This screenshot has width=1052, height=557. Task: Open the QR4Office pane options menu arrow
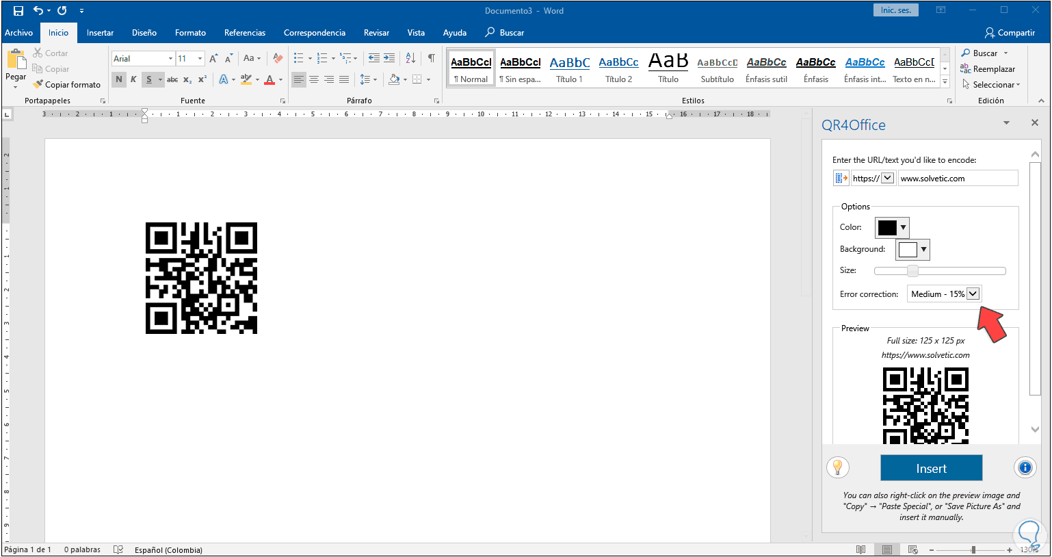(1006, 123)
